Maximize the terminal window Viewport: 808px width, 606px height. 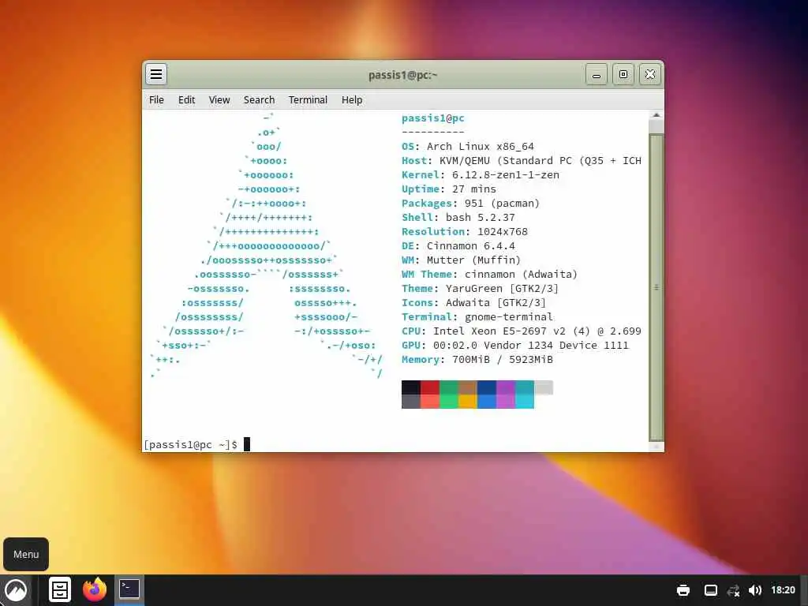623,75
